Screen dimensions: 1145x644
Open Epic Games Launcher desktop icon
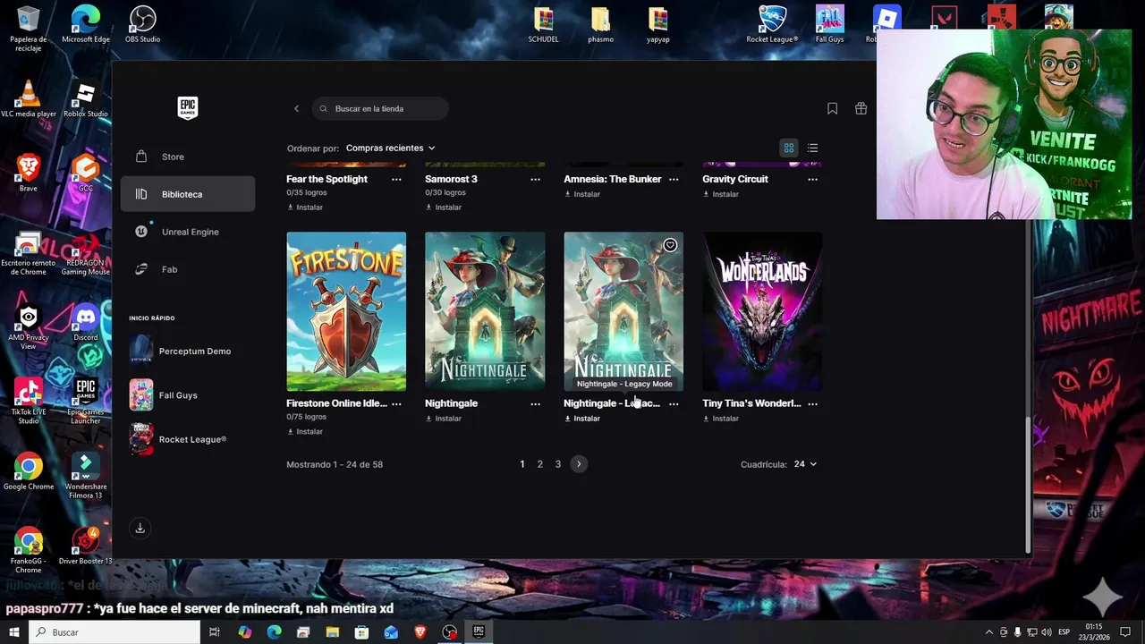(x=86, y=401)
